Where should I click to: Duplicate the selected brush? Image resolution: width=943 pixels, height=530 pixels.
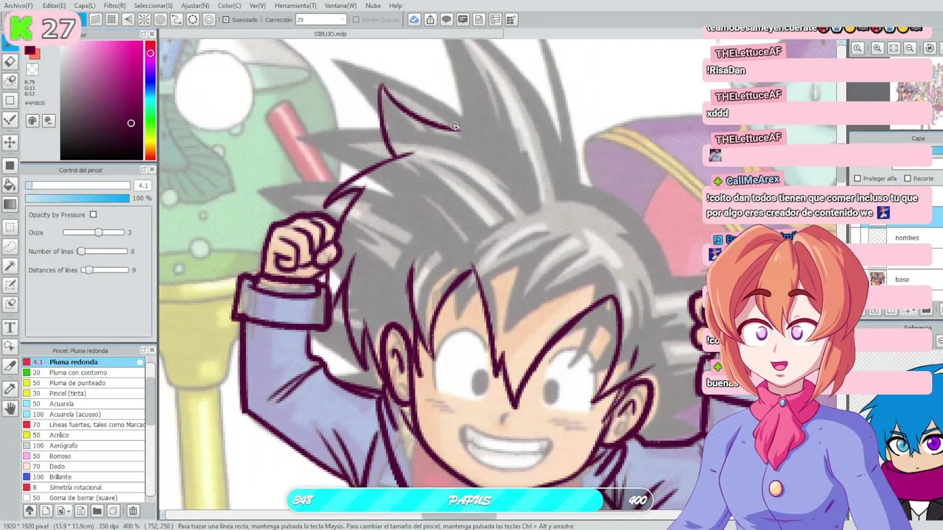tap(113, 511)
